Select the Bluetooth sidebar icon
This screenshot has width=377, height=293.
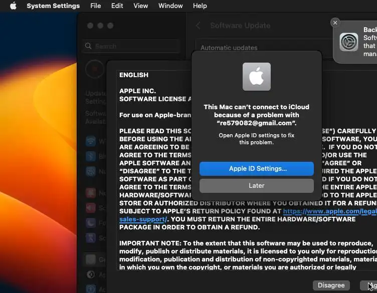click(x=91, y=156)
